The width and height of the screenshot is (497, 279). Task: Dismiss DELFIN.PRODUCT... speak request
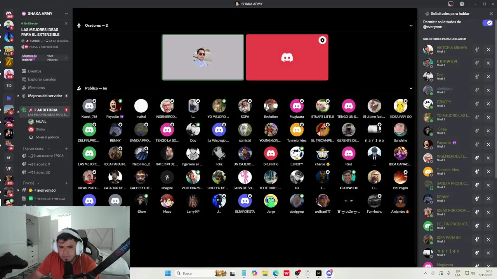pos(488,226)
